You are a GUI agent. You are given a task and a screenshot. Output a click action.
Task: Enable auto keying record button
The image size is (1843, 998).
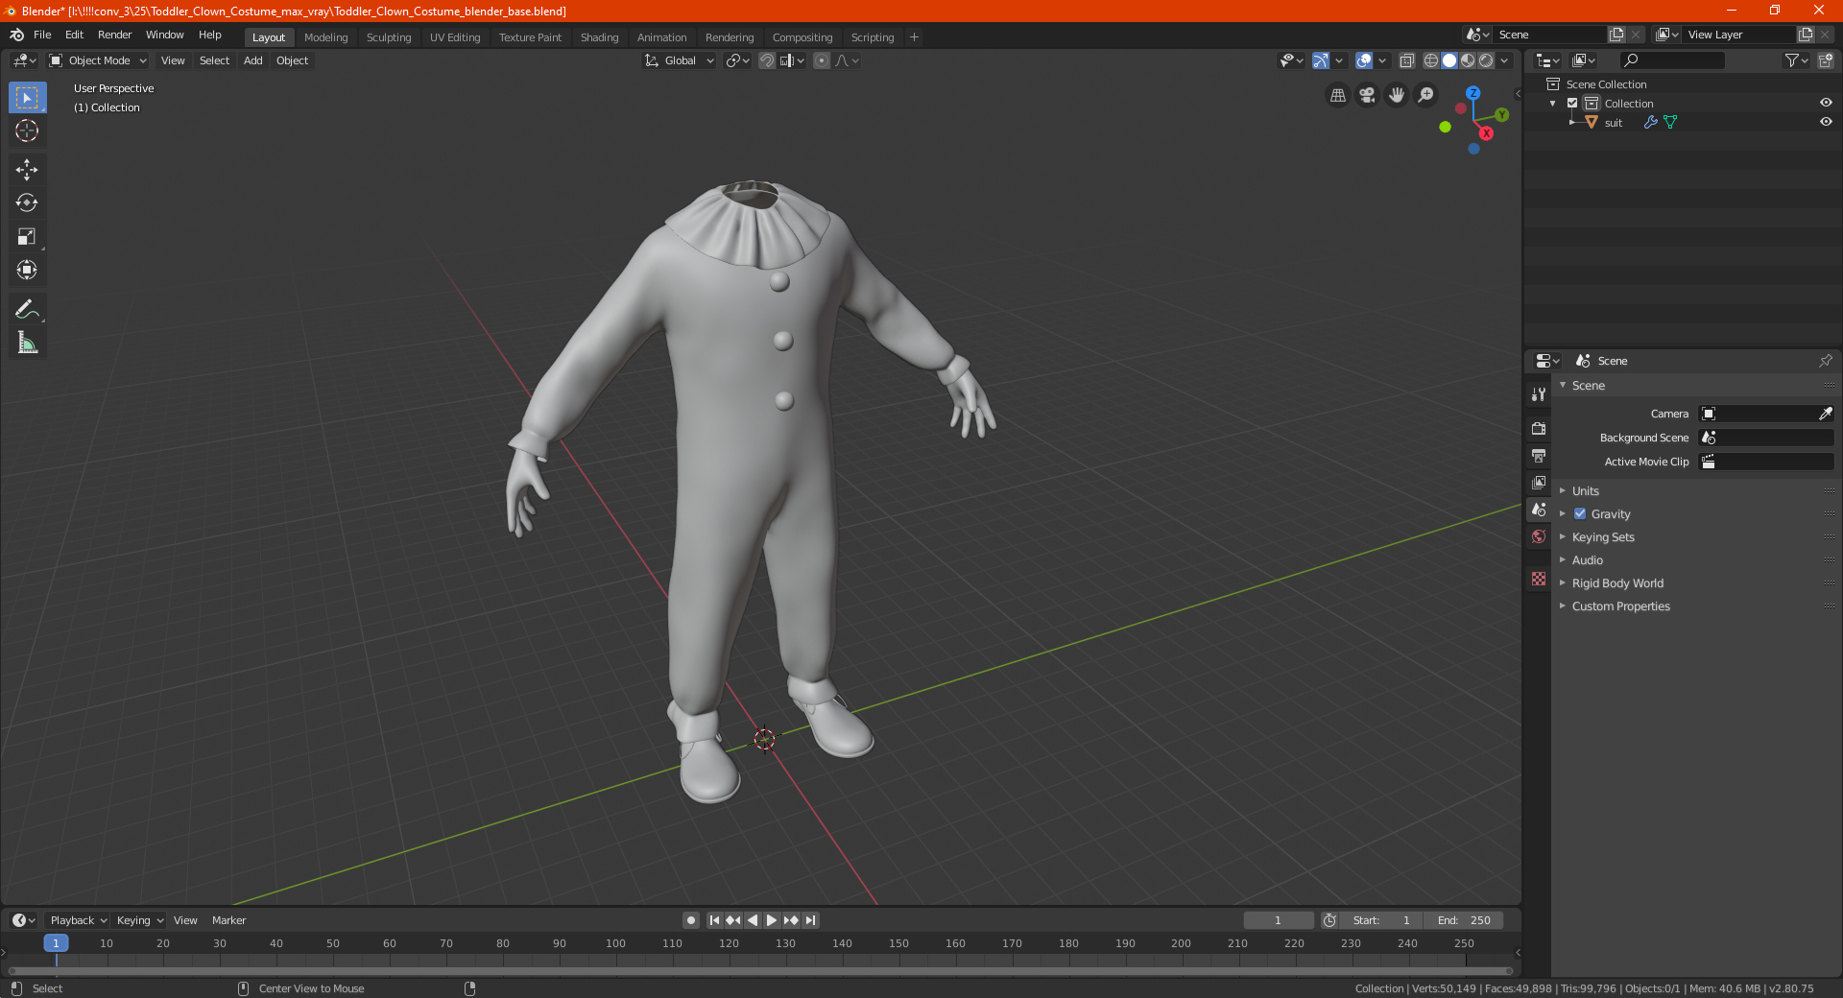tap(690, 920)
